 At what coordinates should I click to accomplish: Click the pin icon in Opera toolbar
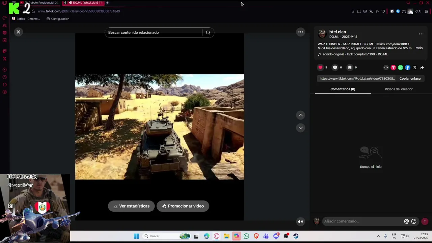(353, 11)
